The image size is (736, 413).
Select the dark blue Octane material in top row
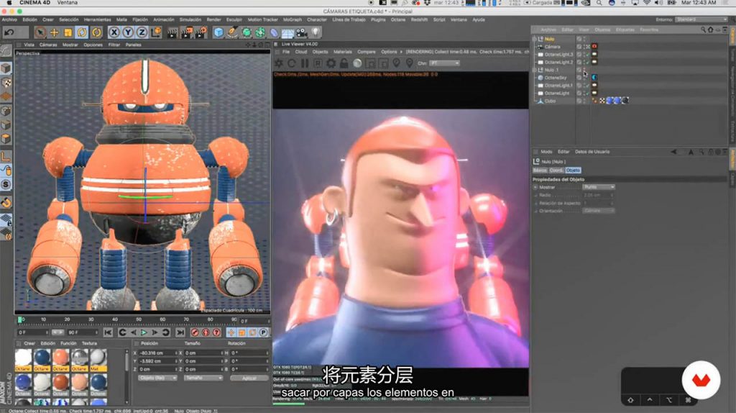coord(42,360)
